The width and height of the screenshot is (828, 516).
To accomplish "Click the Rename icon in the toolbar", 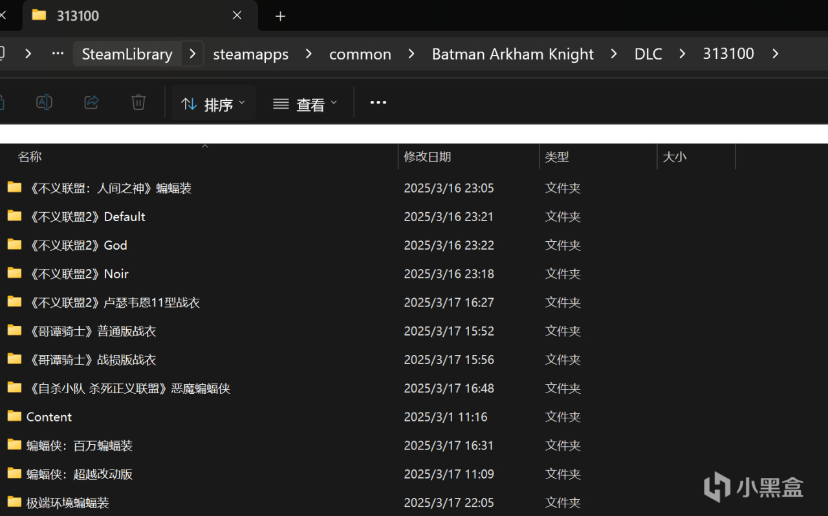I will 44,102.
